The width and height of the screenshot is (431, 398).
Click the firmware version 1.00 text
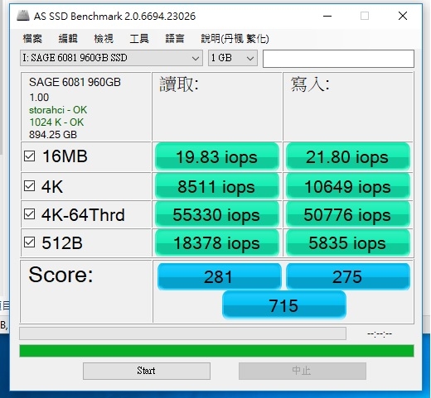pos(39,98)
